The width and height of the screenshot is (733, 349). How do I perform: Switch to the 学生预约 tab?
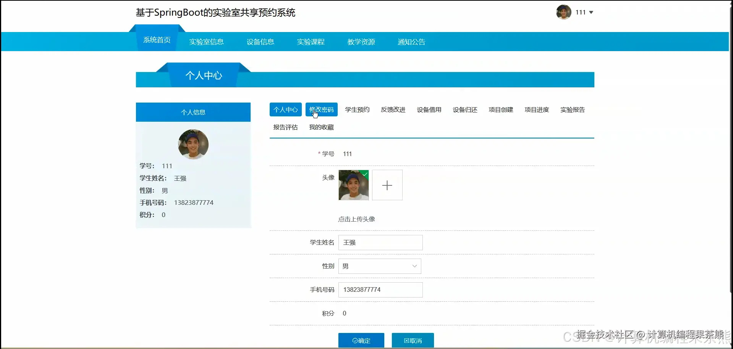[x=356, y=109]
